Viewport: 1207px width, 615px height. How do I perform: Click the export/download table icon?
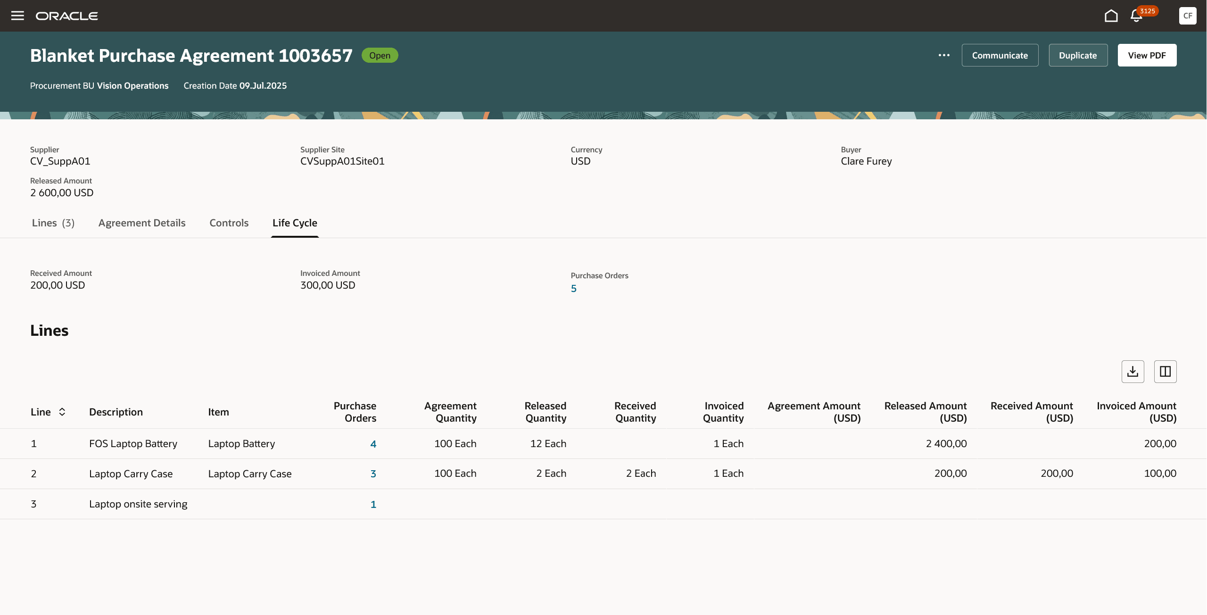coord(1133,372)
